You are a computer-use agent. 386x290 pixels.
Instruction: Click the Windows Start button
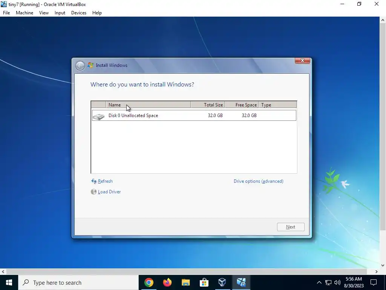click(9, 282)
